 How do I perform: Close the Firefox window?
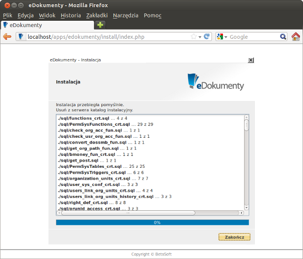tap(7, 5)
